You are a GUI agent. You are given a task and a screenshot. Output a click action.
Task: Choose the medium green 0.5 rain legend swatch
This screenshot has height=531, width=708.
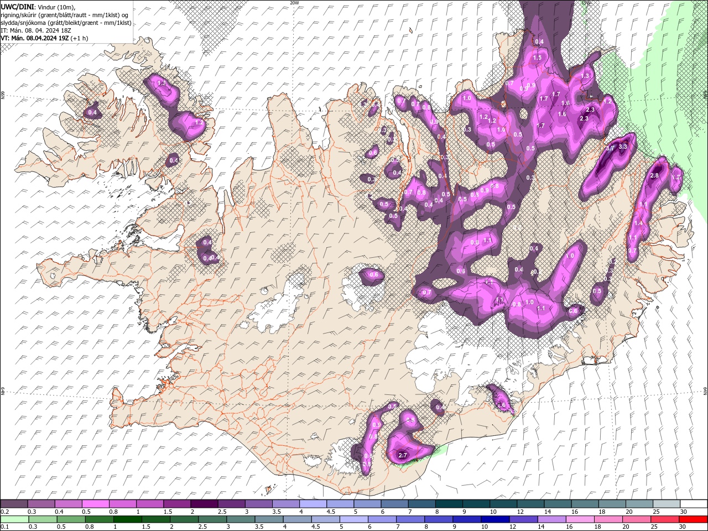point(71,519)
